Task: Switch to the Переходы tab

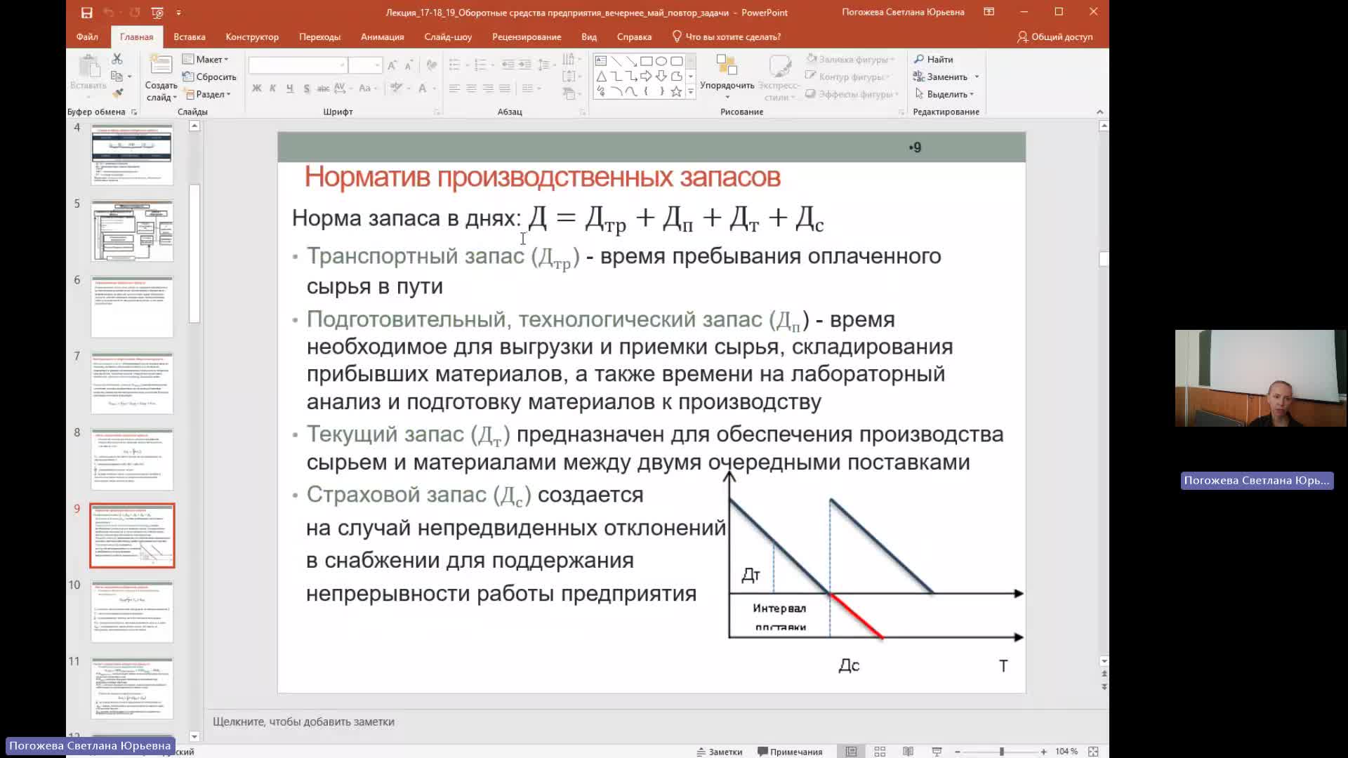Action: (319, 36)
